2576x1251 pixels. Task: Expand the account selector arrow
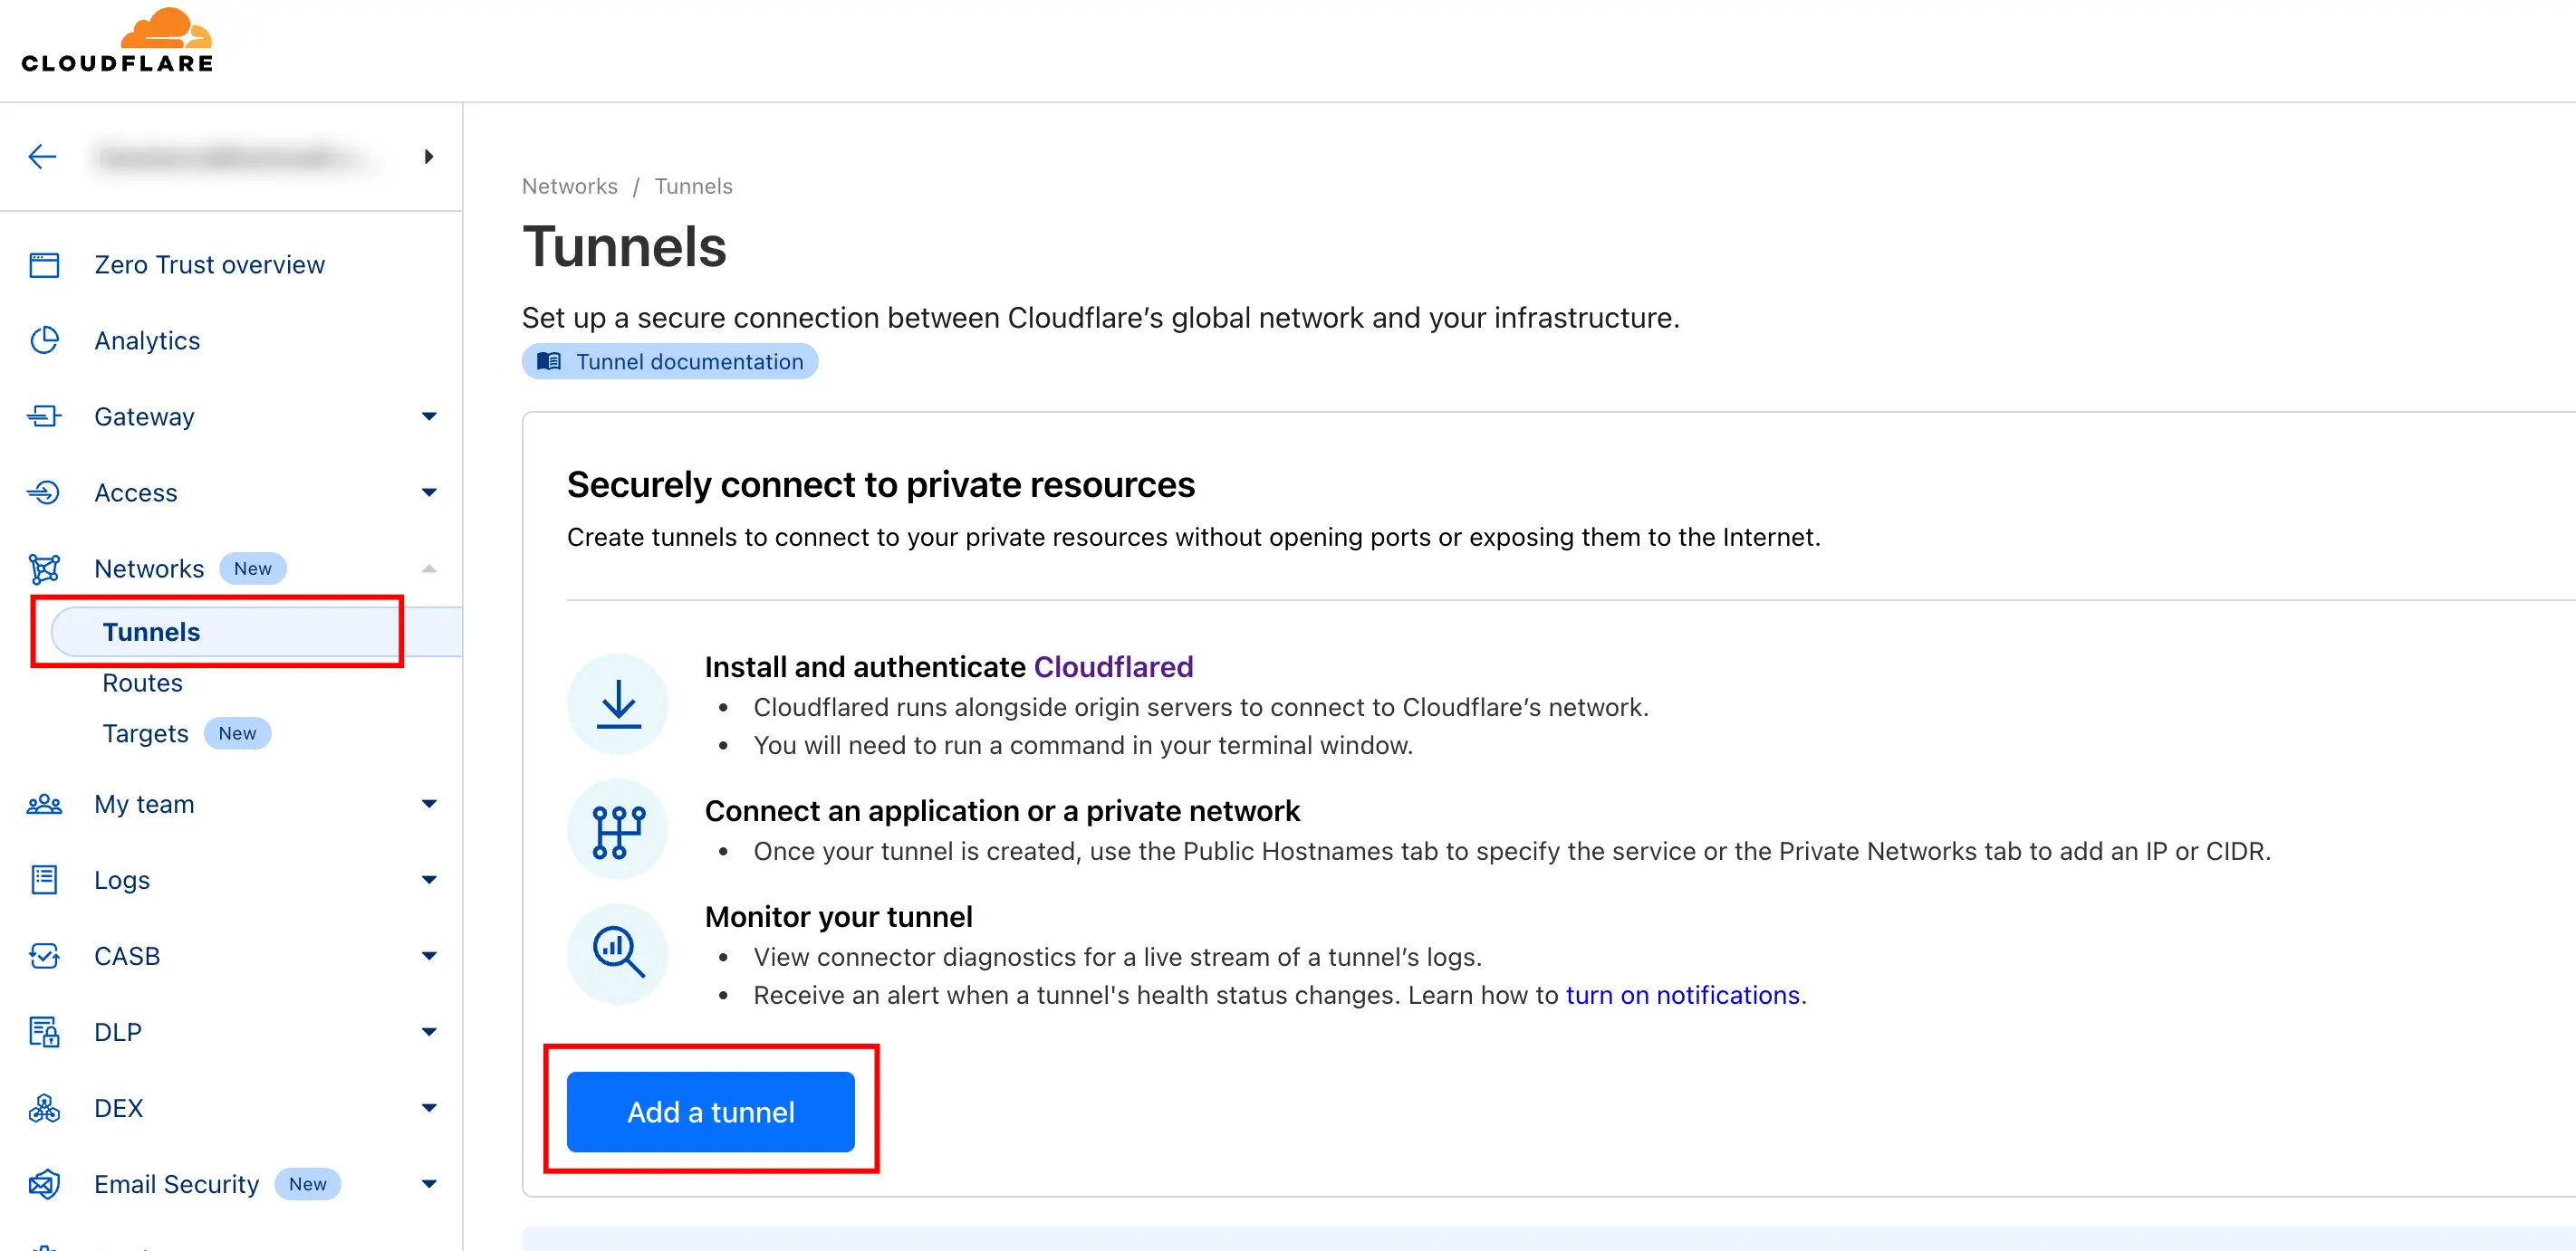pos(429,157)
